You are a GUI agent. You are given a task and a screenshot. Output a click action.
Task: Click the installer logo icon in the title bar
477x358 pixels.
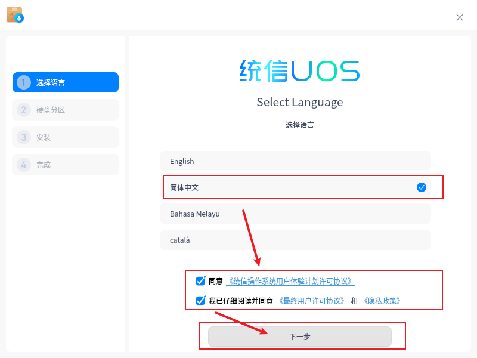pyautogui.click(x=15, y=14)
